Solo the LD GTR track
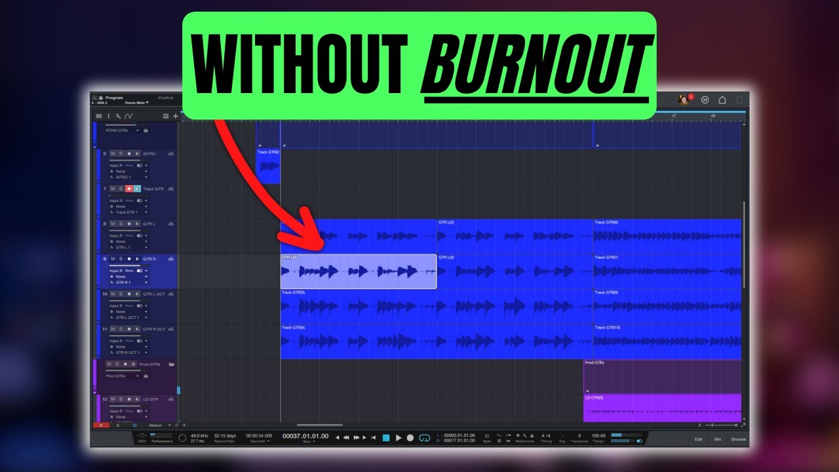839x472 pixels. pos(121,399)
